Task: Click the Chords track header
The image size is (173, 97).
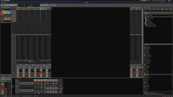Action: 42,9
